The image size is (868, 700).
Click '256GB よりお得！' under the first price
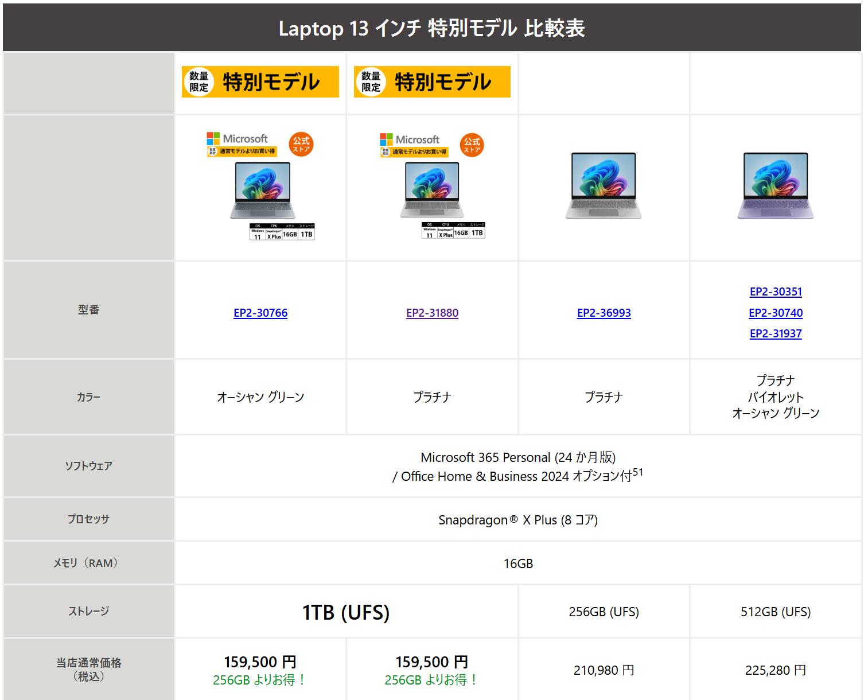pyautogui.click(x=260, y=680)
